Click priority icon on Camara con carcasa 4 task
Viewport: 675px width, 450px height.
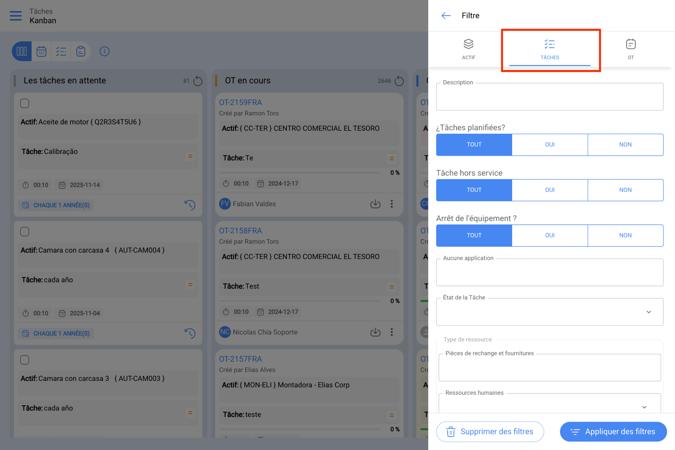pos(190,285)
